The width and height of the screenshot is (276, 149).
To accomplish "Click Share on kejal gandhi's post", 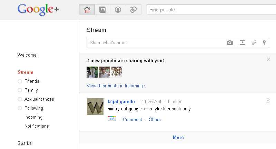I will (x=155, y=120).
